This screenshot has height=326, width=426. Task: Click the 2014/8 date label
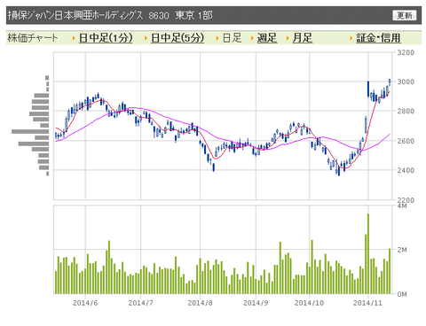[200, 303]
